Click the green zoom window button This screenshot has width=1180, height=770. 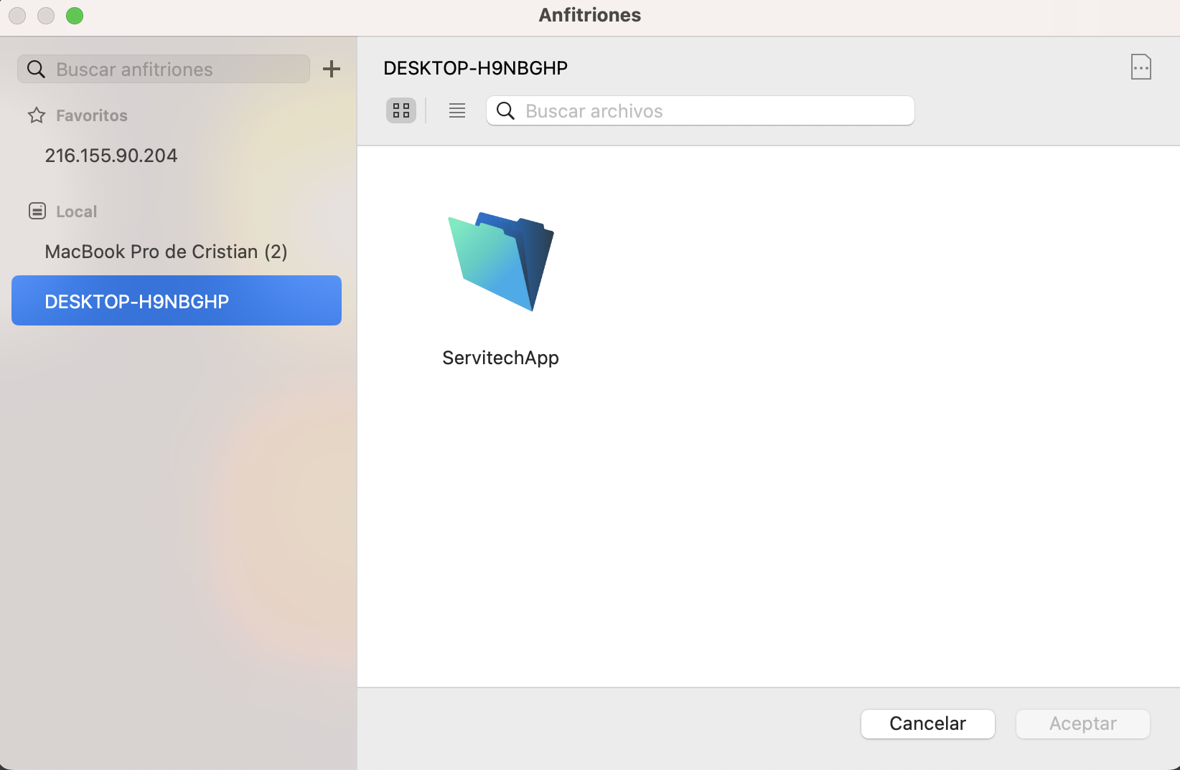tap(75, 16)
